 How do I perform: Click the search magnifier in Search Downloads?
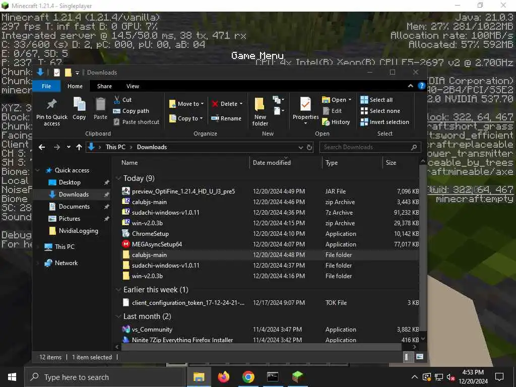[x=414, y=147]
